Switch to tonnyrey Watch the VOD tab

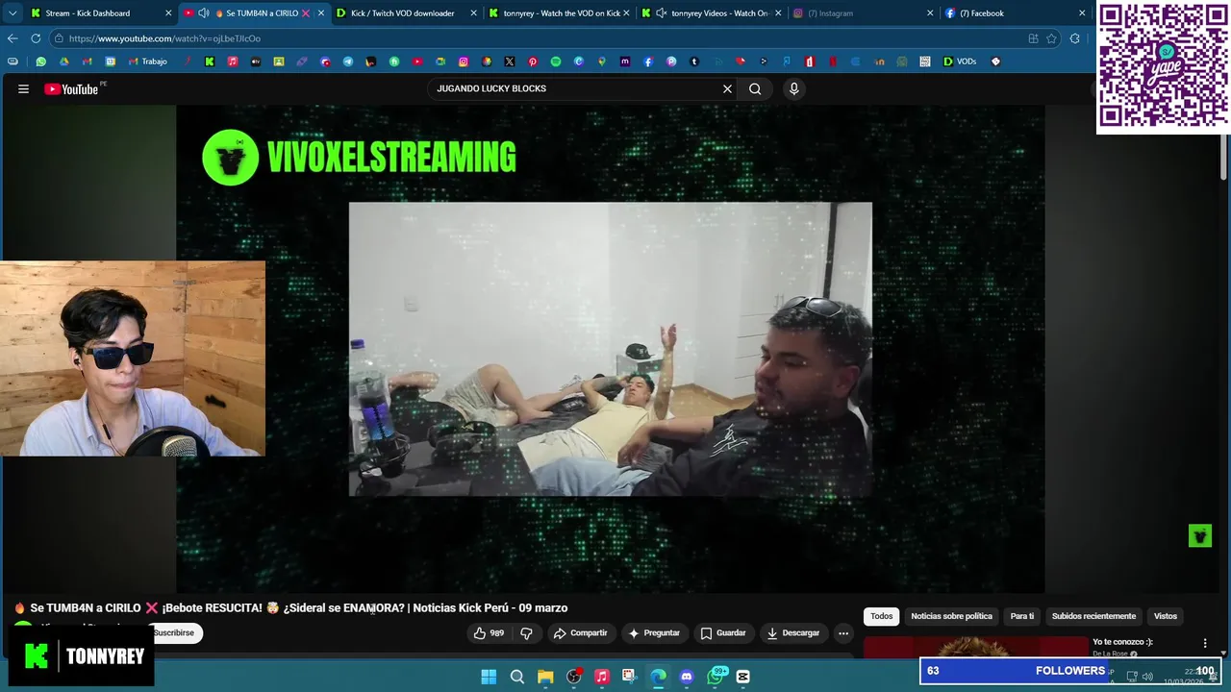click(x=562, y=13)
